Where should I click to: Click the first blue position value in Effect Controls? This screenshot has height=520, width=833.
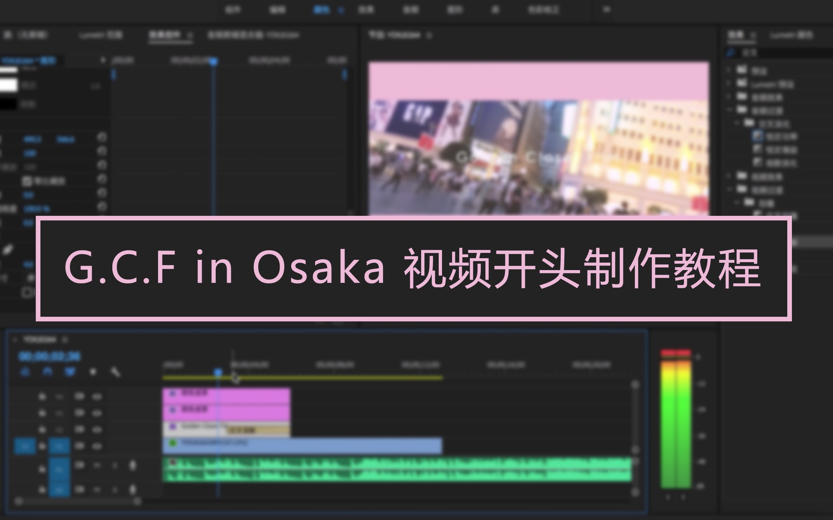[x=32, y=139]
